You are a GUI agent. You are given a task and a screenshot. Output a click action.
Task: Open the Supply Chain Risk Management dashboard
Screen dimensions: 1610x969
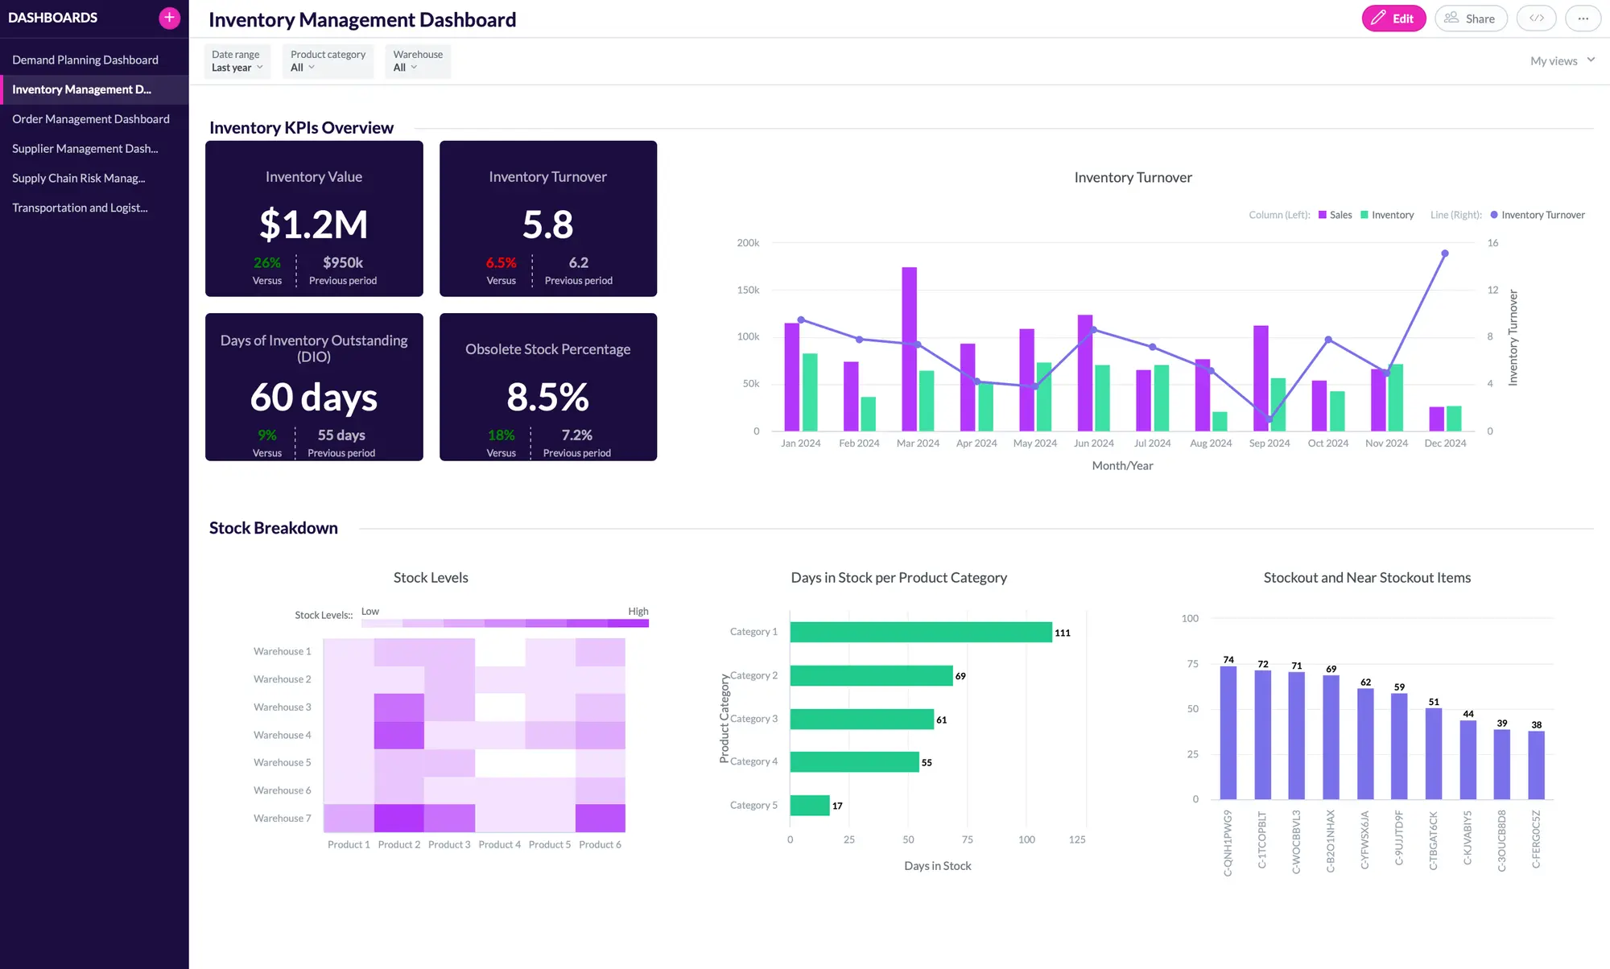coord(79,178)
